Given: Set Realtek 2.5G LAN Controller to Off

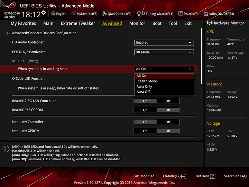Looking at the screenshot, I should [168, 101].
